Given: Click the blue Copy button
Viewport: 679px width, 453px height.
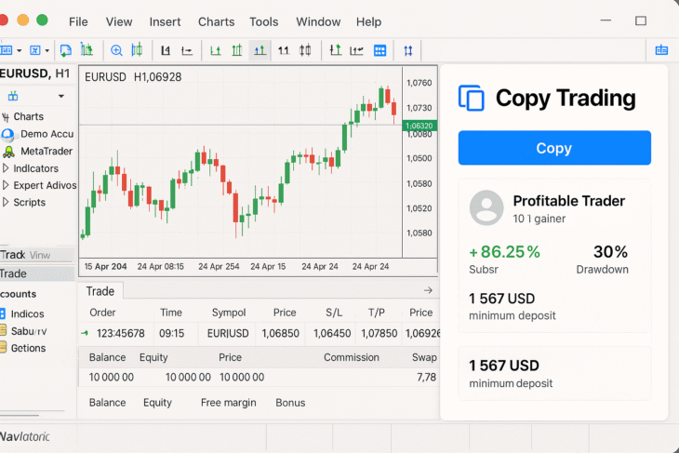Looking at the screenshot, I should pos(554,148).
